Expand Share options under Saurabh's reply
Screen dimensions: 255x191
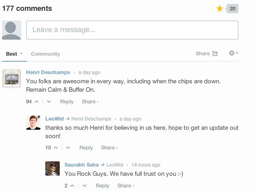coord(126,185)
